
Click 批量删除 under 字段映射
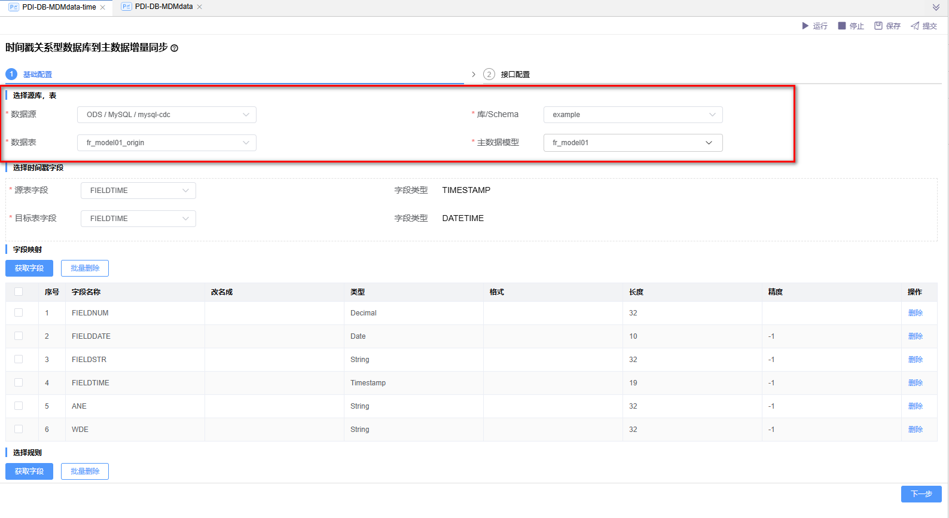(85, 268)
